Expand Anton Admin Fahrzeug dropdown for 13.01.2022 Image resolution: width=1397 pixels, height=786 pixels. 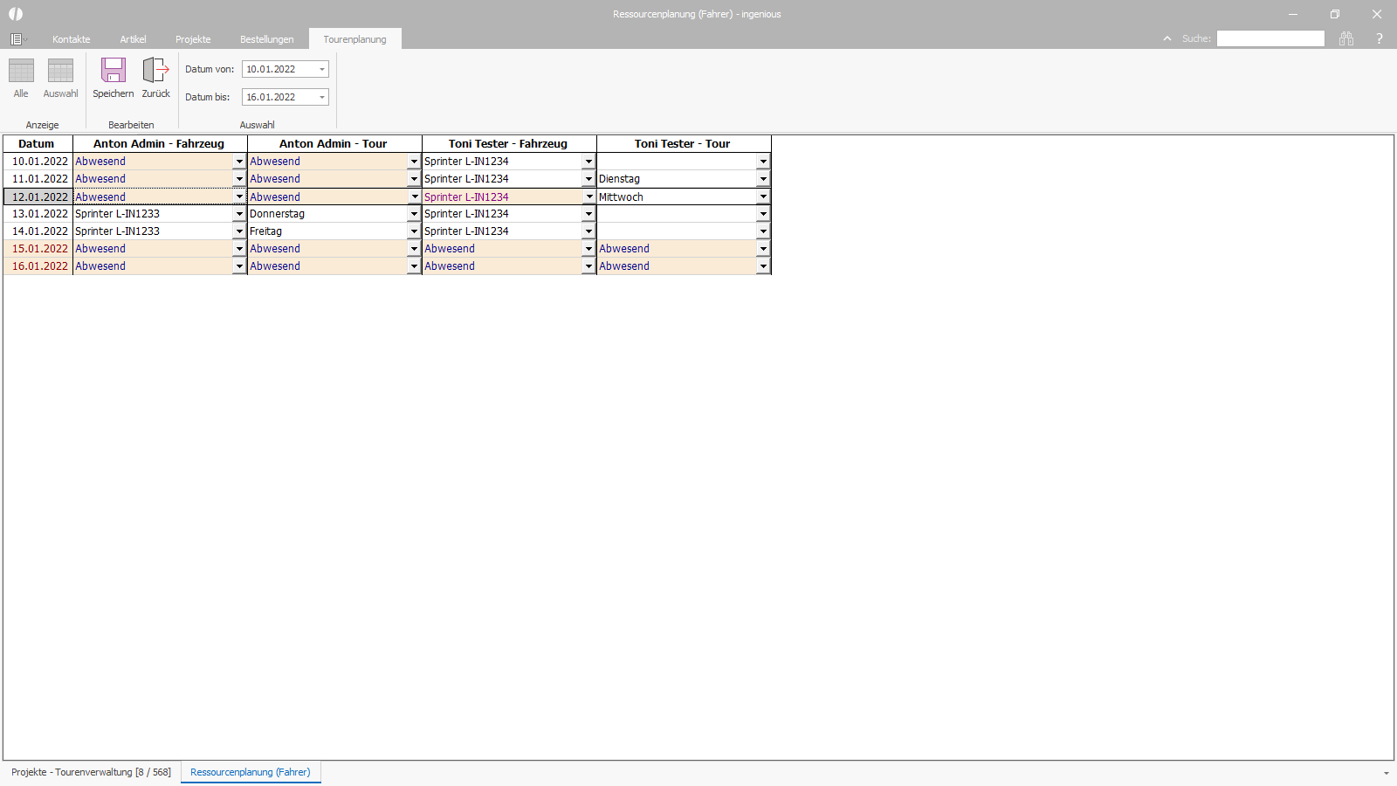point(239,214)
